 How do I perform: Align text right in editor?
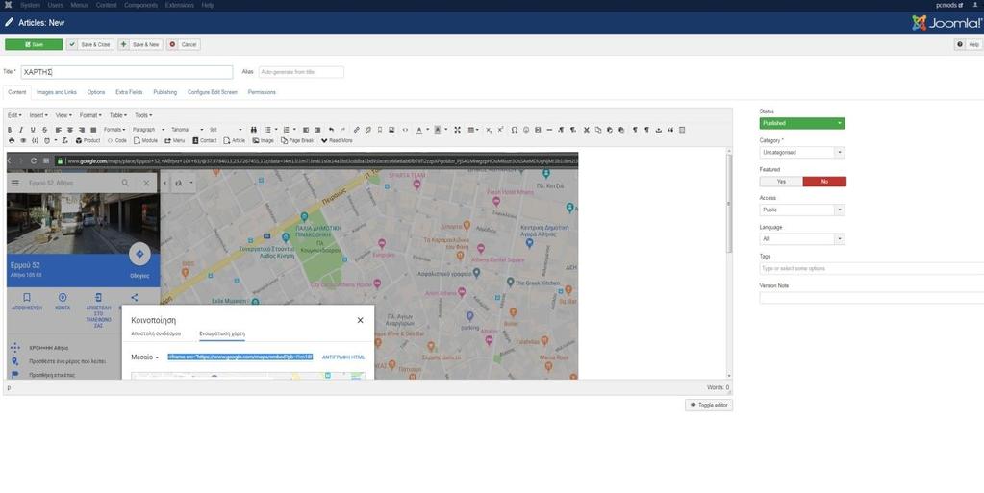(82, 130)
